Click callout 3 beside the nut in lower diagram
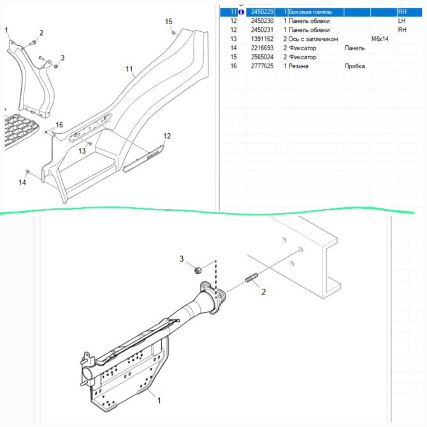The height and width of the screenshot is (427, 427). point(181,259)
